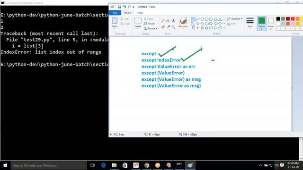Choose the Rectangle shape
The image size is (303, 170).
(206, 19)
